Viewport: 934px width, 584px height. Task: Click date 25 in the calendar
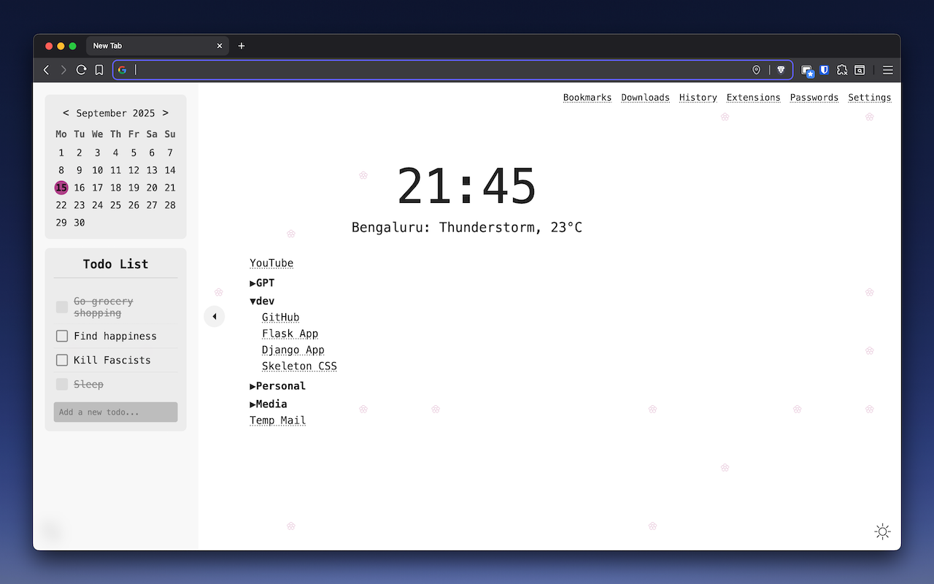click(115, 205)
